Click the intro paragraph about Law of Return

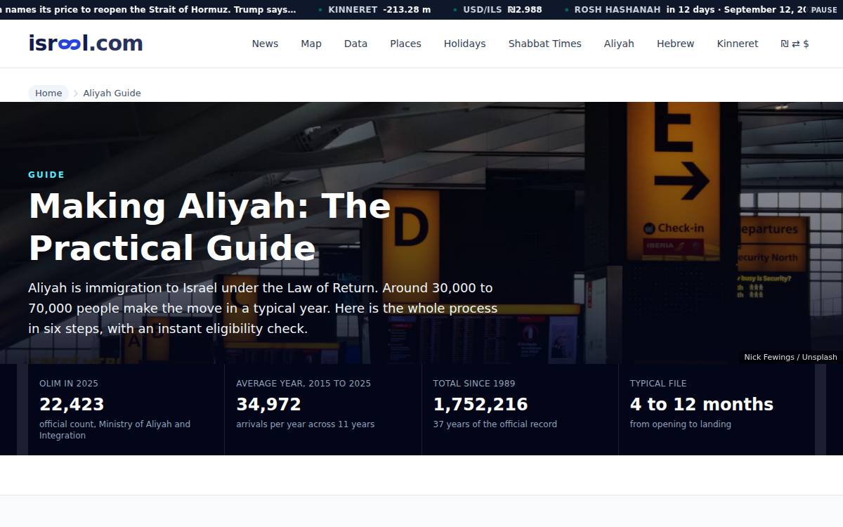263,308
